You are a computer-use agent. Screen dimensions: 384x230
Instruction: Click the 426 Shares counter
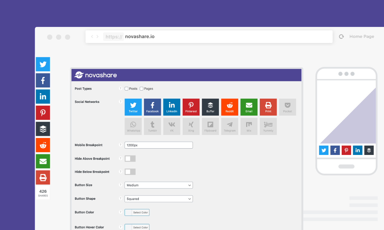[x=43, y=193]
